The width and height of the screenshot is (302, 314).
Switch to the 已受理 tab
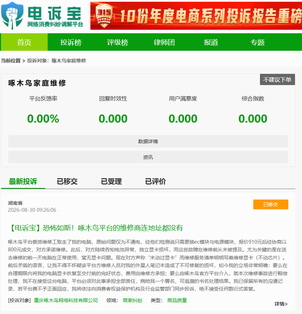coord(111,181)
